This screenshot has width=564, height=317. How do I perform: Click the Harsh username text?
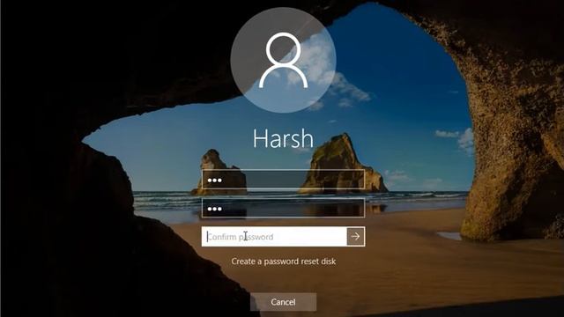[283, 138]
